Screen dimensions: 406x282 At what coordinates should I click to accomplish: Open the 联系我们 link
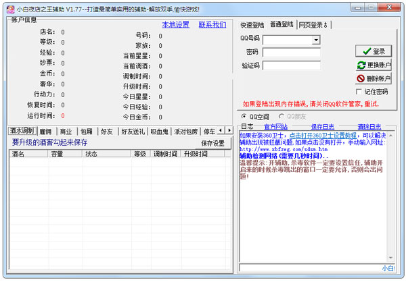point(212,25)
